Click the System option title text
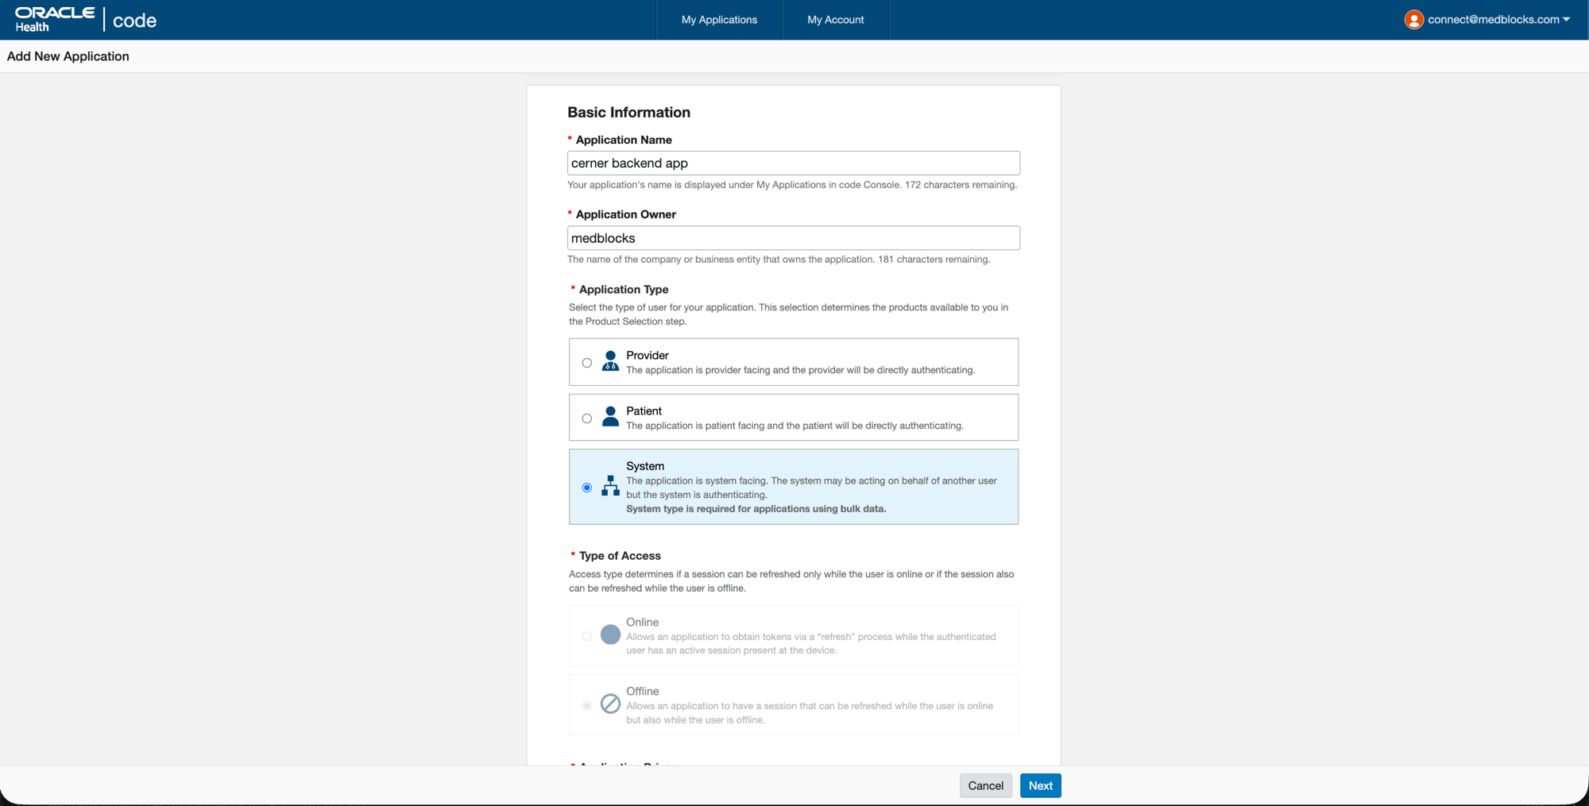This screenshot has height=806, width=1589. (645, 466)
